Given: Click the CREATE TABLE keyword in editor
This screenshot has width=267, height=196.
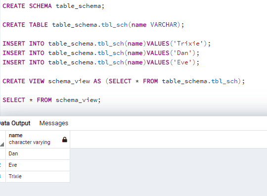Looking at the screenshot, I should click(25, 25).
